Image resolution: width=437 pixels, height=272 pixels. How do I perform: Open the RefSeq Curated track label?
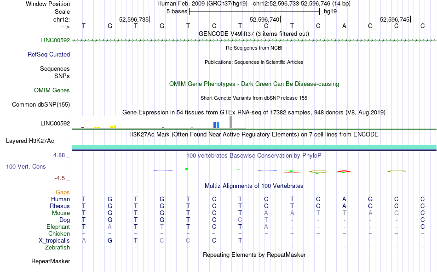click(x=49, y=54)
